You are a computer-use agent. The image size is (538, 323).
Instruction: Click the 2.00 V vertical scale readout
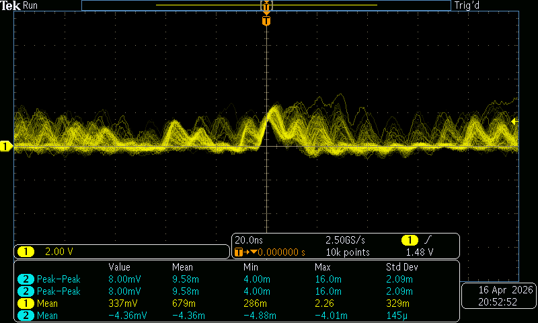coord(59,252)
